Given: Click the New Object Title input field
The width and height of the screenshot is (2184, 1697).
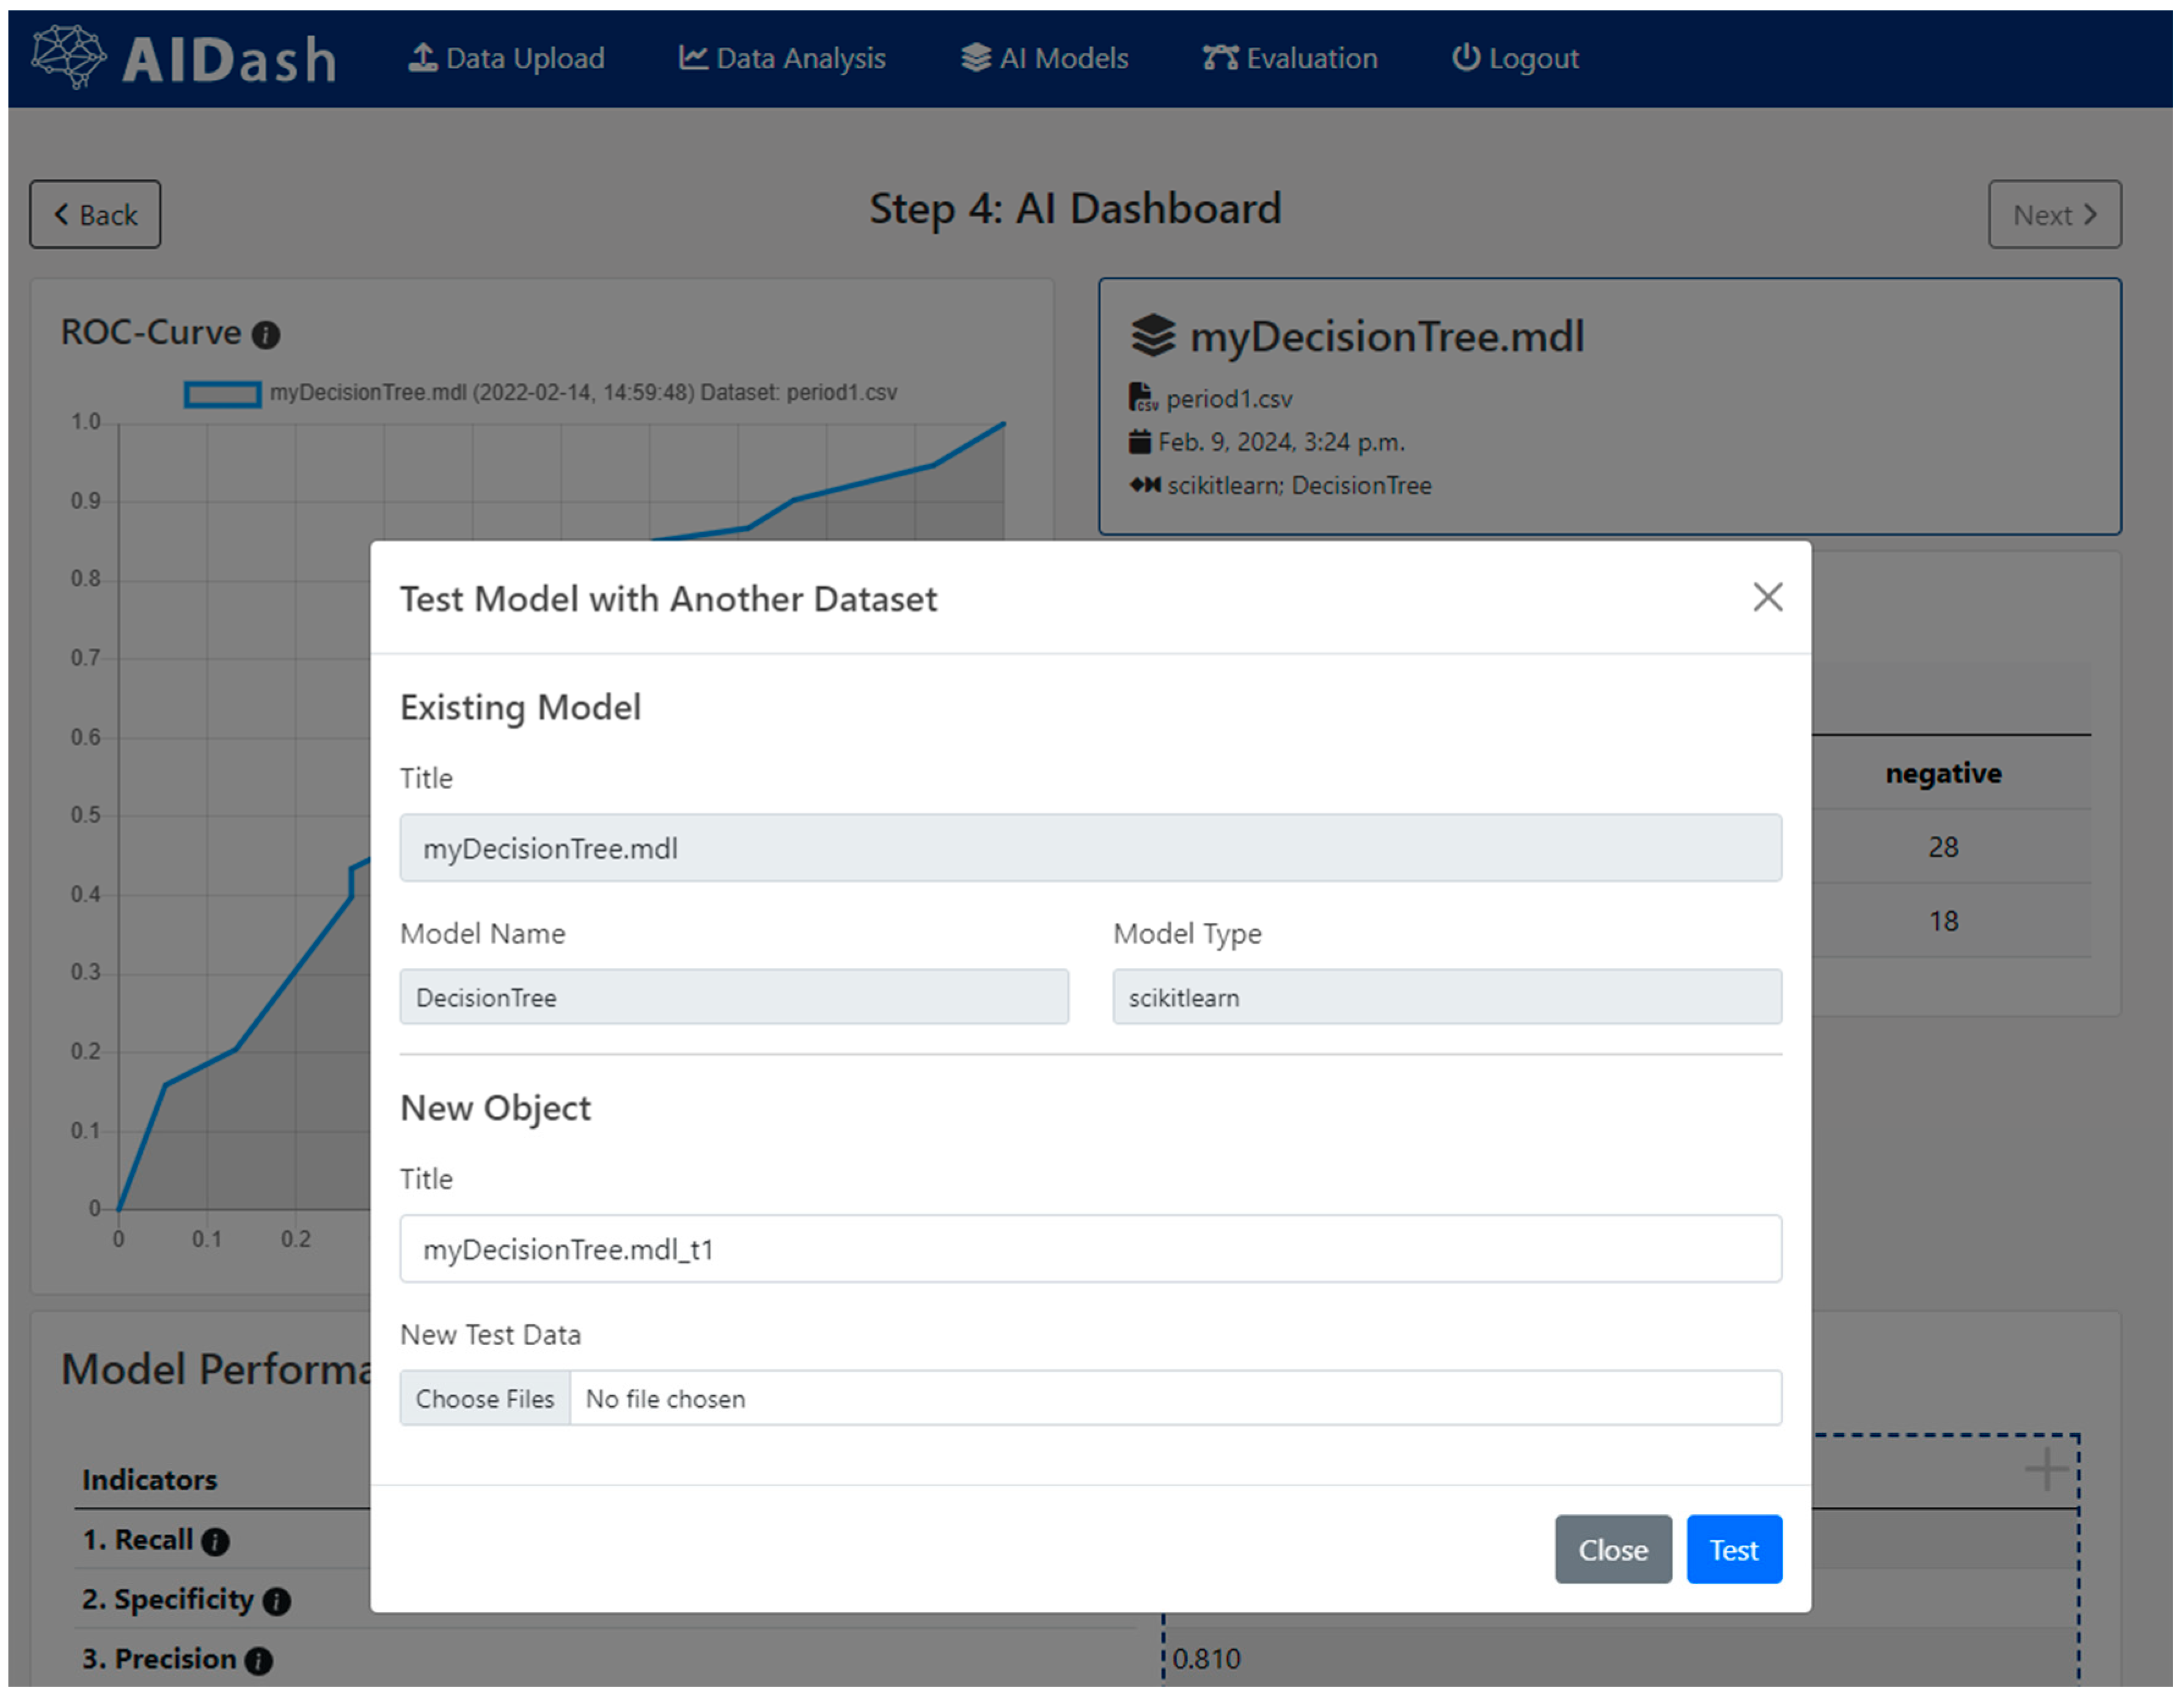Looking at the screenshot, I should pyautogui.click(x=1090, y=1249).
